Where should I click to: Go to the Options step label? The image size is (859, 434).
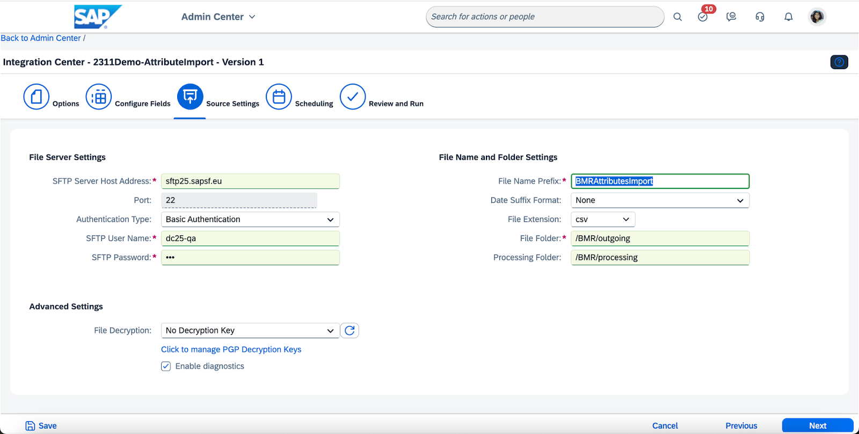[65, 104]
